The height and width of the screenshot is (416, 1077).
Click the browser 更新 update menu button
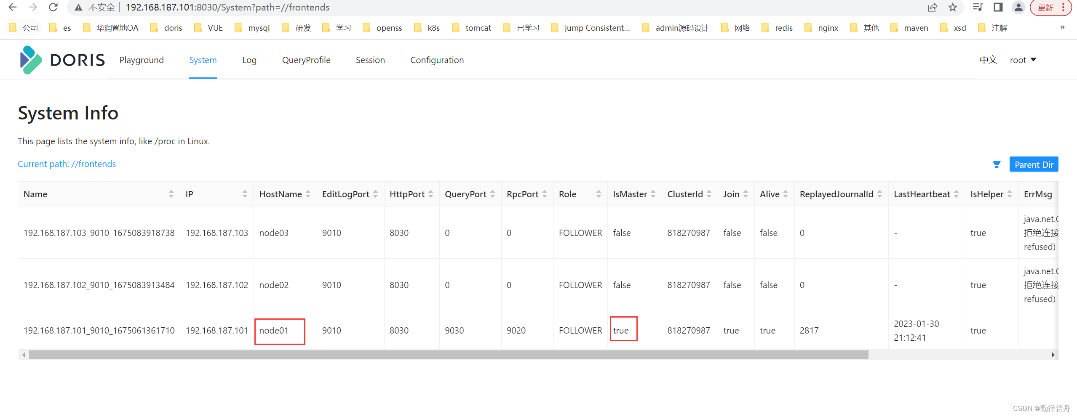1052,8
